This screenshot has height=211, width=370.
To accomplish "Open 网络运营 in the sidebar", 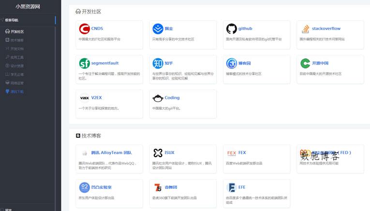I will point(15,83).
